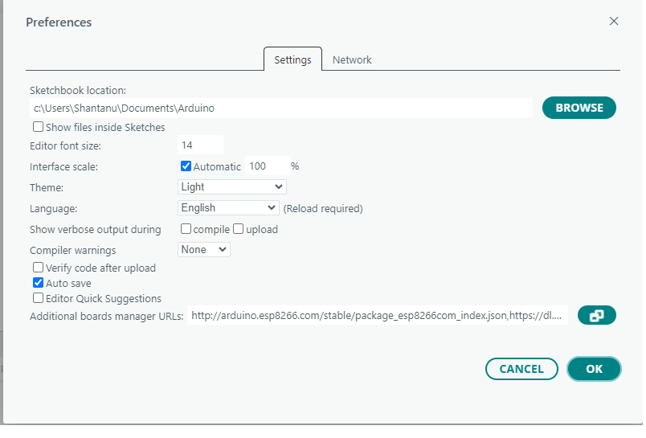Click the 'Compiler warnings' label
This screenshot has height=438, width=646.
point(73,251)
